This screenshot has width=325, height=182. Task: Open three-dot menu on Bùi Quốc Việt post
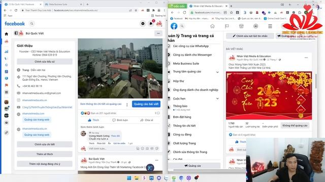tap(156, 160)
